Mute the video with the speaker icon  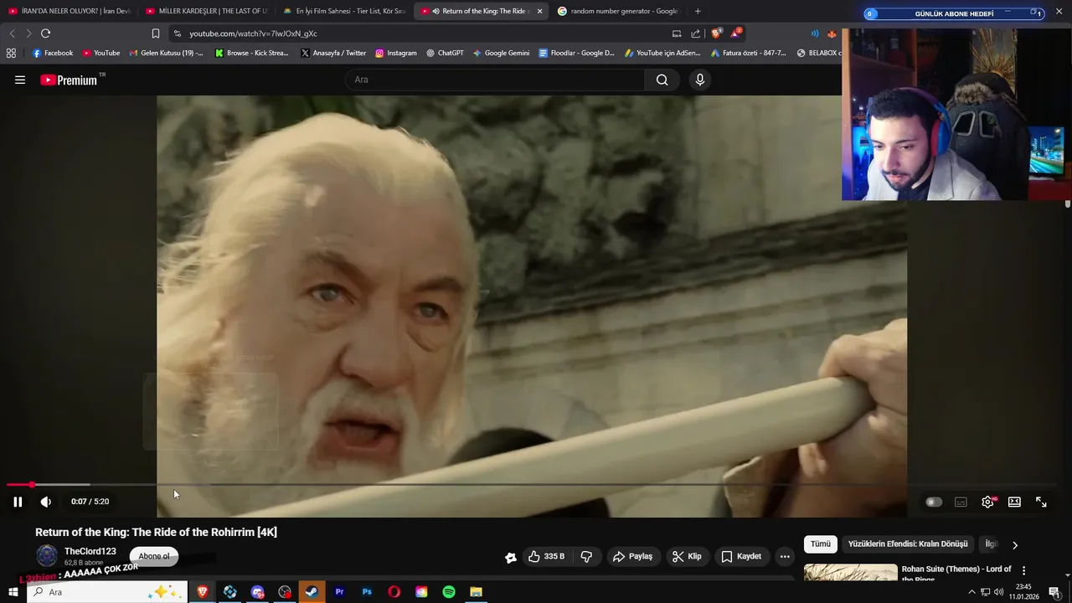point(46,502)
